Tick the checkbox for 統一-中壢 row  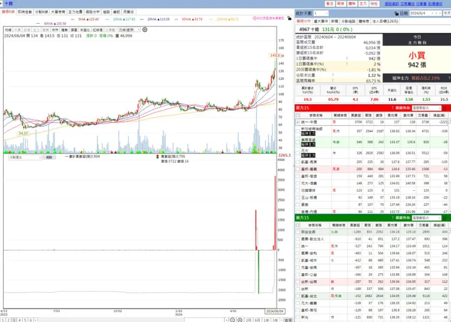pyautogui.click(x=297, y=122)
